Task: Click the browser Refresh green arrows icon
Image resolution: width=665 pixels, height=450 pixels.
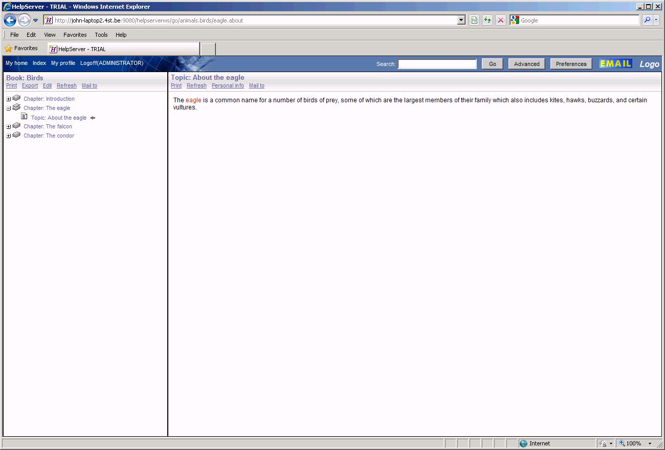Action: pos(487,20)
